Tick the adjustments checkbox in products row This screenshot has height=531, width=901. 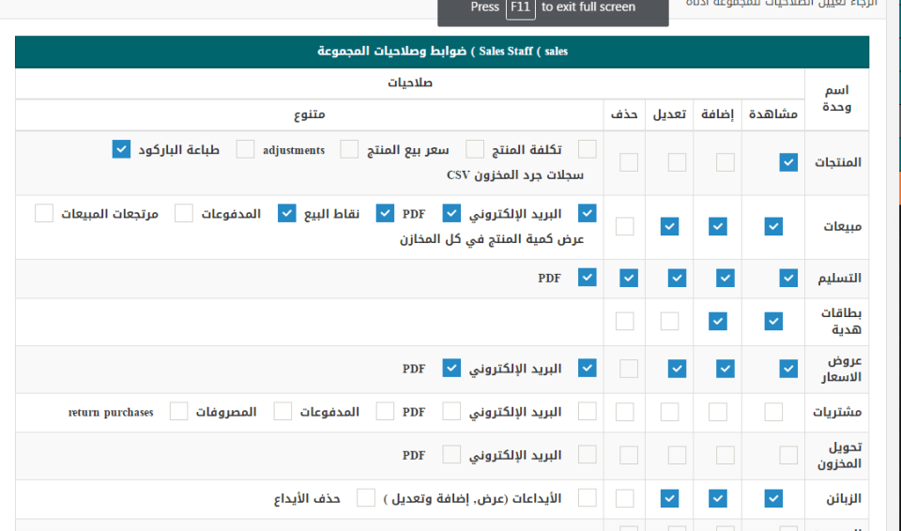[349, 149]
